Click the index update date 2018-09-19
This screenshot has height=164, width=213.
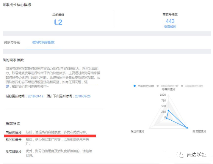point(35,96)
